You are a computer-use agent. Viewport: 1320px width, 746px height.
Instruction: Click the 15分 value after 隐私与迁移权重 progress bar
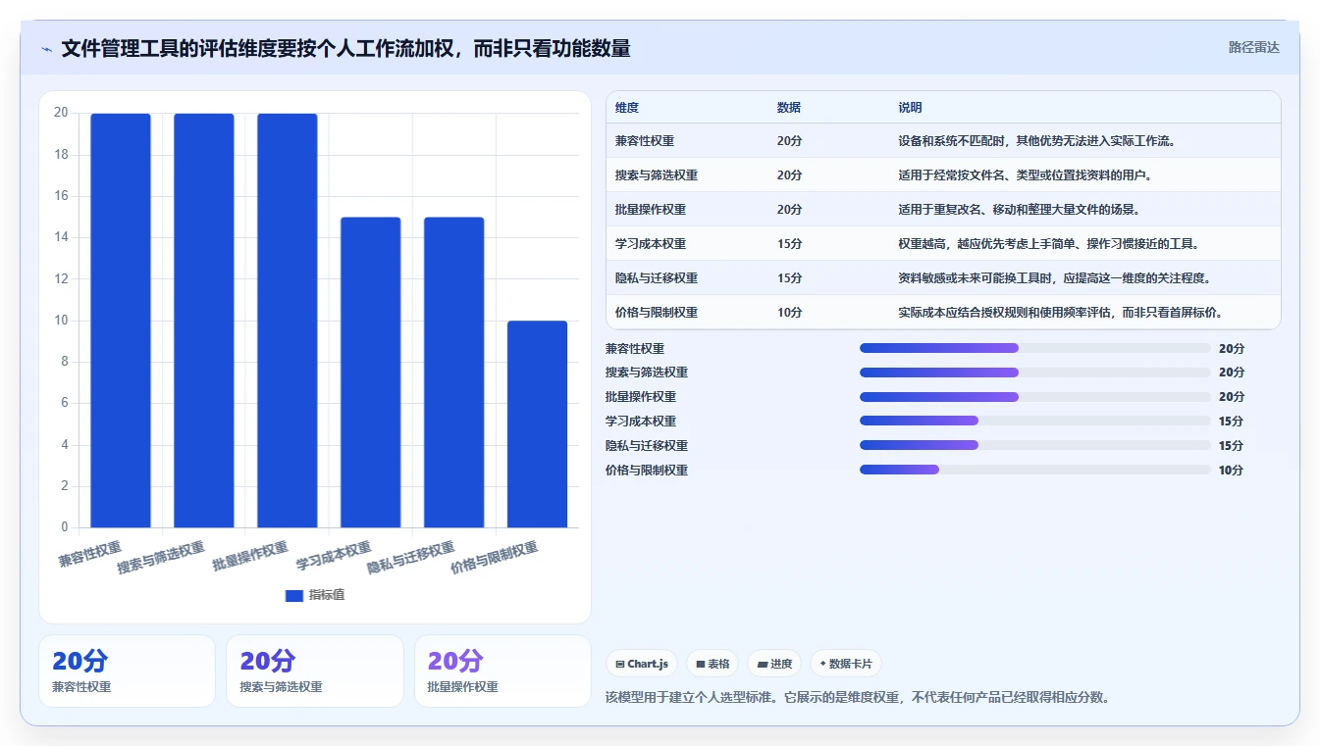[x=1232, y=445]
